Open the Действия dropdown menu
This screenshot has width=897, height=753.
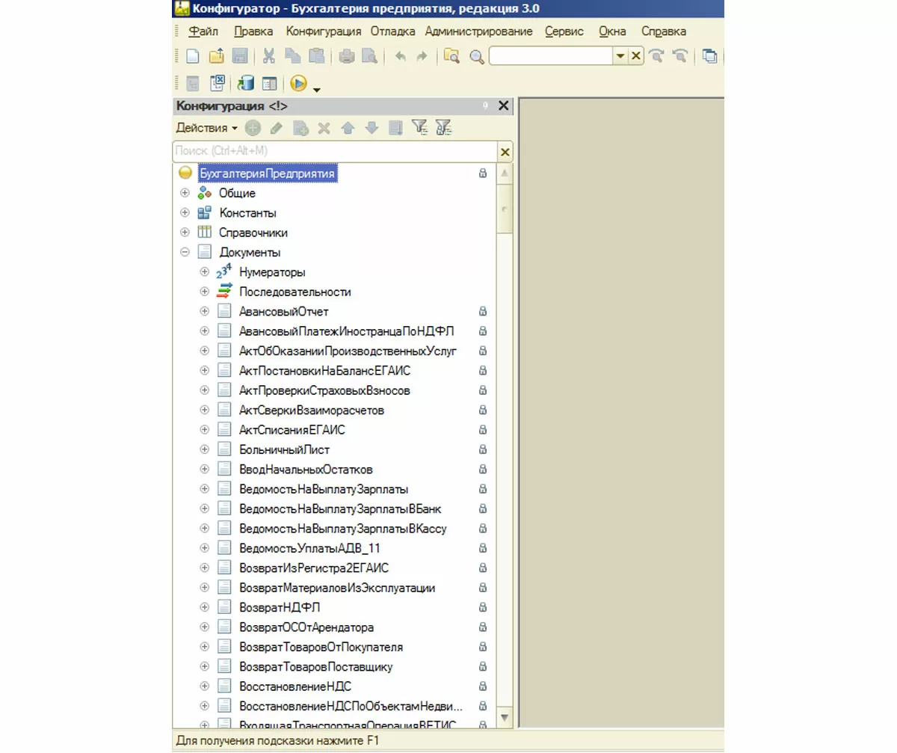207,128
